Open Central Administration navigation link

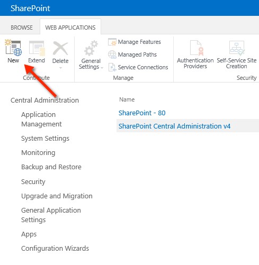point(44,100)
